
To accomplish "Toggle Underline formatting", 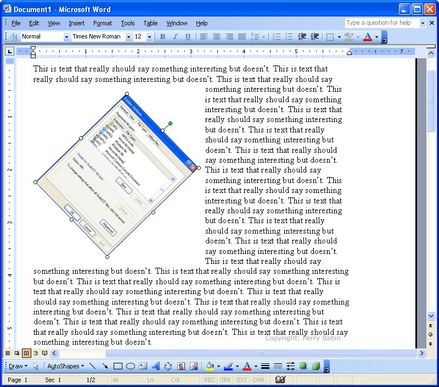I will pyautogui.click(x=188, y=37).
